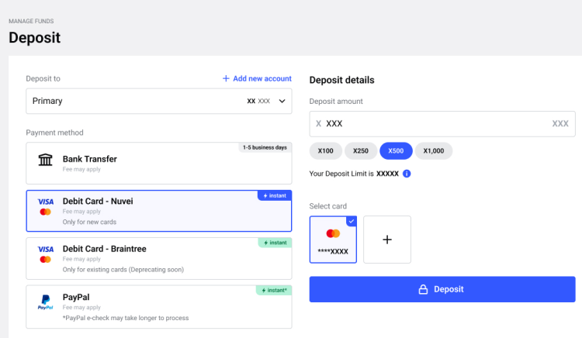Click the Visa logo on Nuvei option
Viewport: 582px width, 338px height.
[45, 202]
